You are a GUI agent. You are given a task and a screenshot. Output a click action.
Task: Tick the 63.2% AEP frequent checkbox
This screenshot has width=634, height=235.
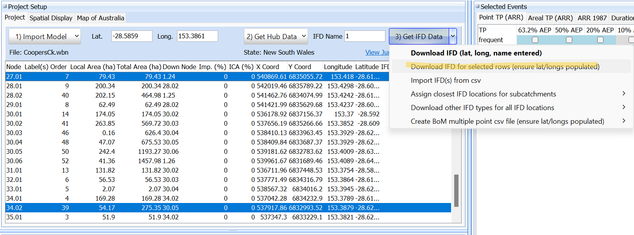(x=535, y=40)
